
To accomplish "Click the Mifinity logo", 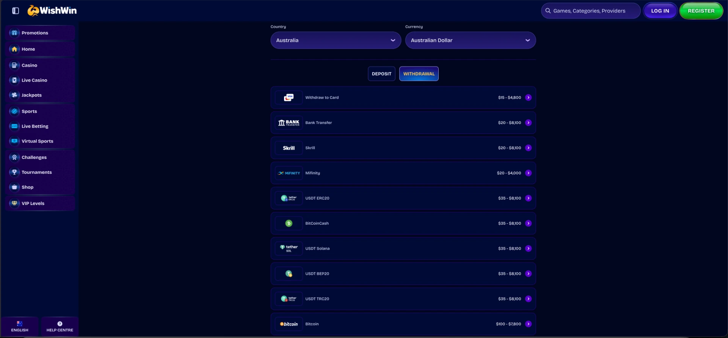I will tap(289, 173).
